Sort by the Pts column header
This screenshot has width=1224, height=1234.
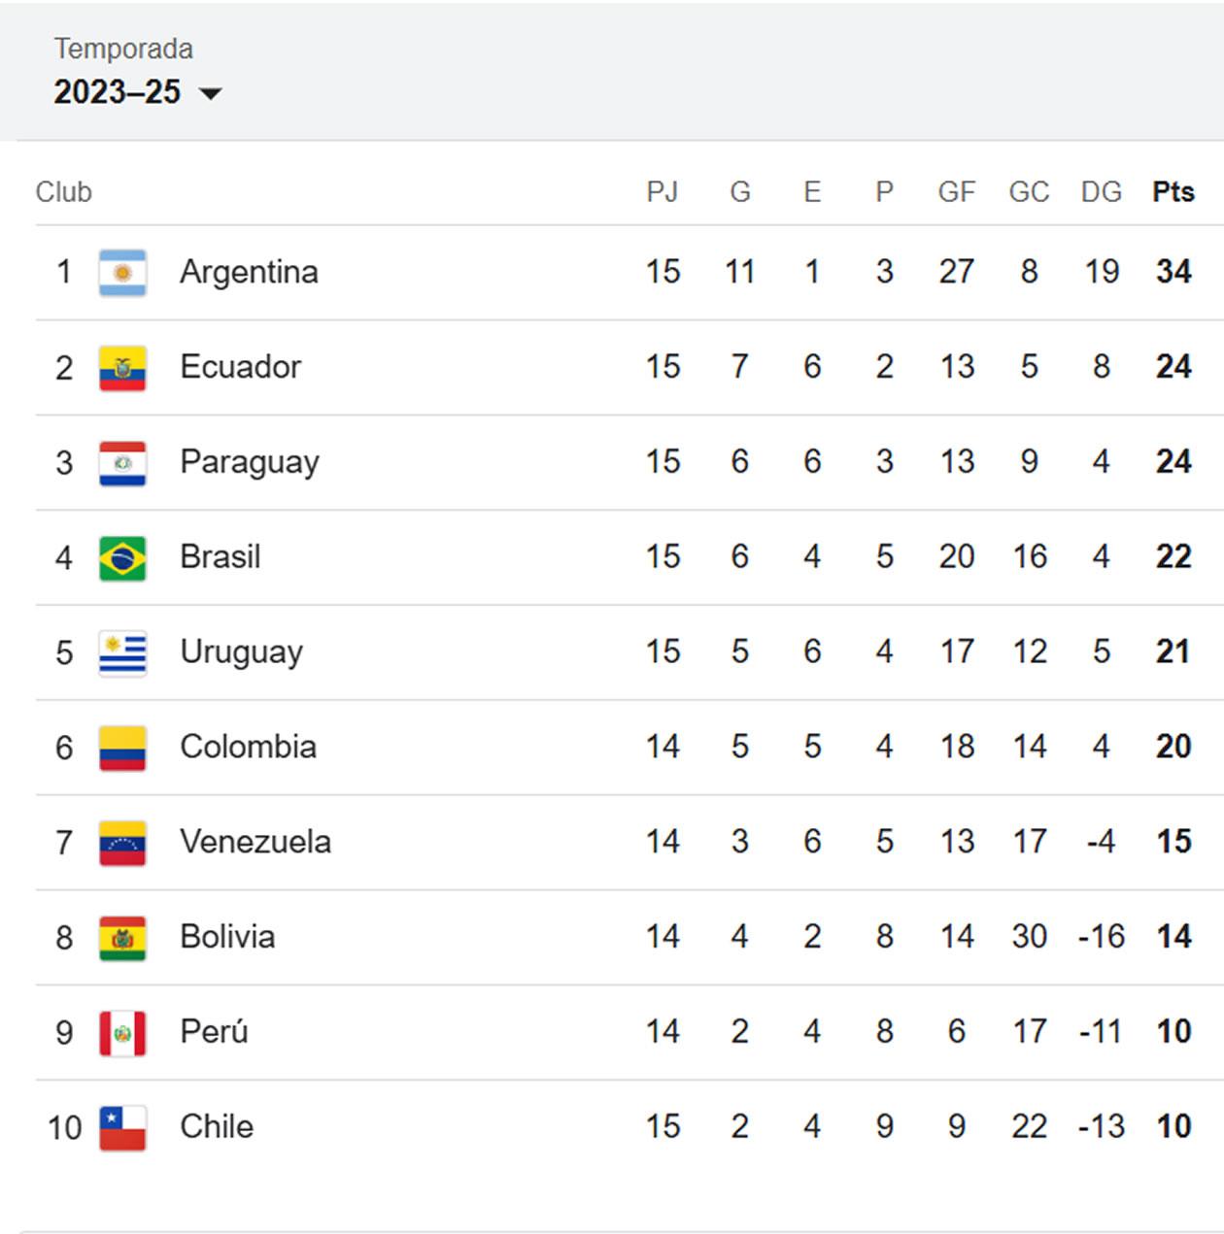pos(1173,192)
